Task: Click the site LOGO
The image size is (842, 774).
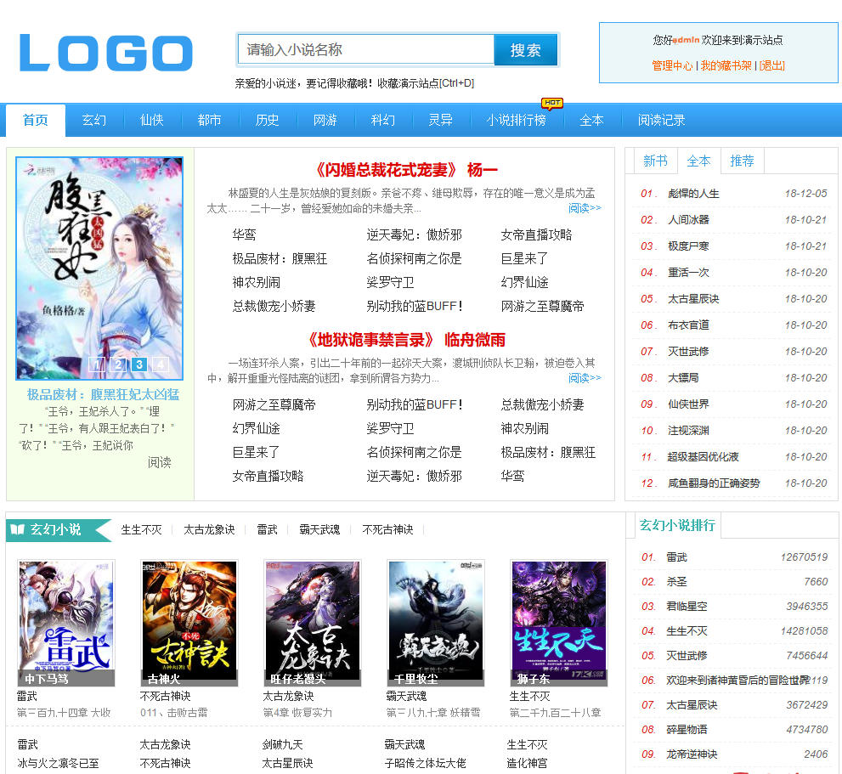Action: [x=105, y=53]
